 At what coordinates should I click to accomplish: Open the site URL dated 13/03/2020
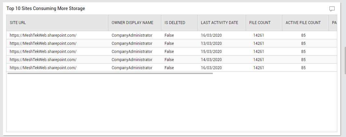[x=43, y=44]
